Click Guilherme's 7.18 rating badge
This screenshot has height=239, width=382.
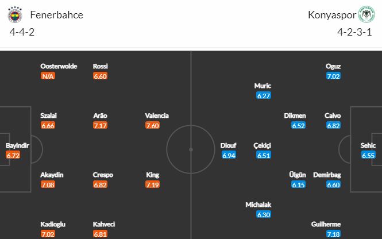click(x=333, y=234)
